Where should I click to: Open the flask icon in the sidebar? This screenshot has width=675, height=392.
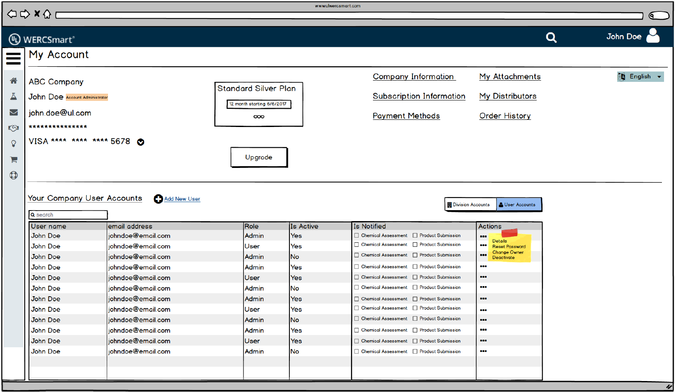[13, 97]
